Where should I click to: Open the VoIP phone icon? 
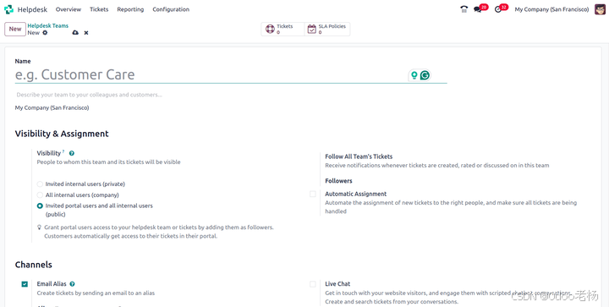click(x=464, y=9)
